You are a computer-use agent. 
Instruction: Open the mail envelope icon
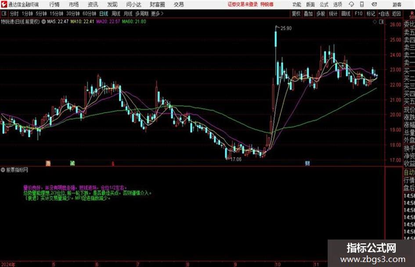tap(374, 4)
